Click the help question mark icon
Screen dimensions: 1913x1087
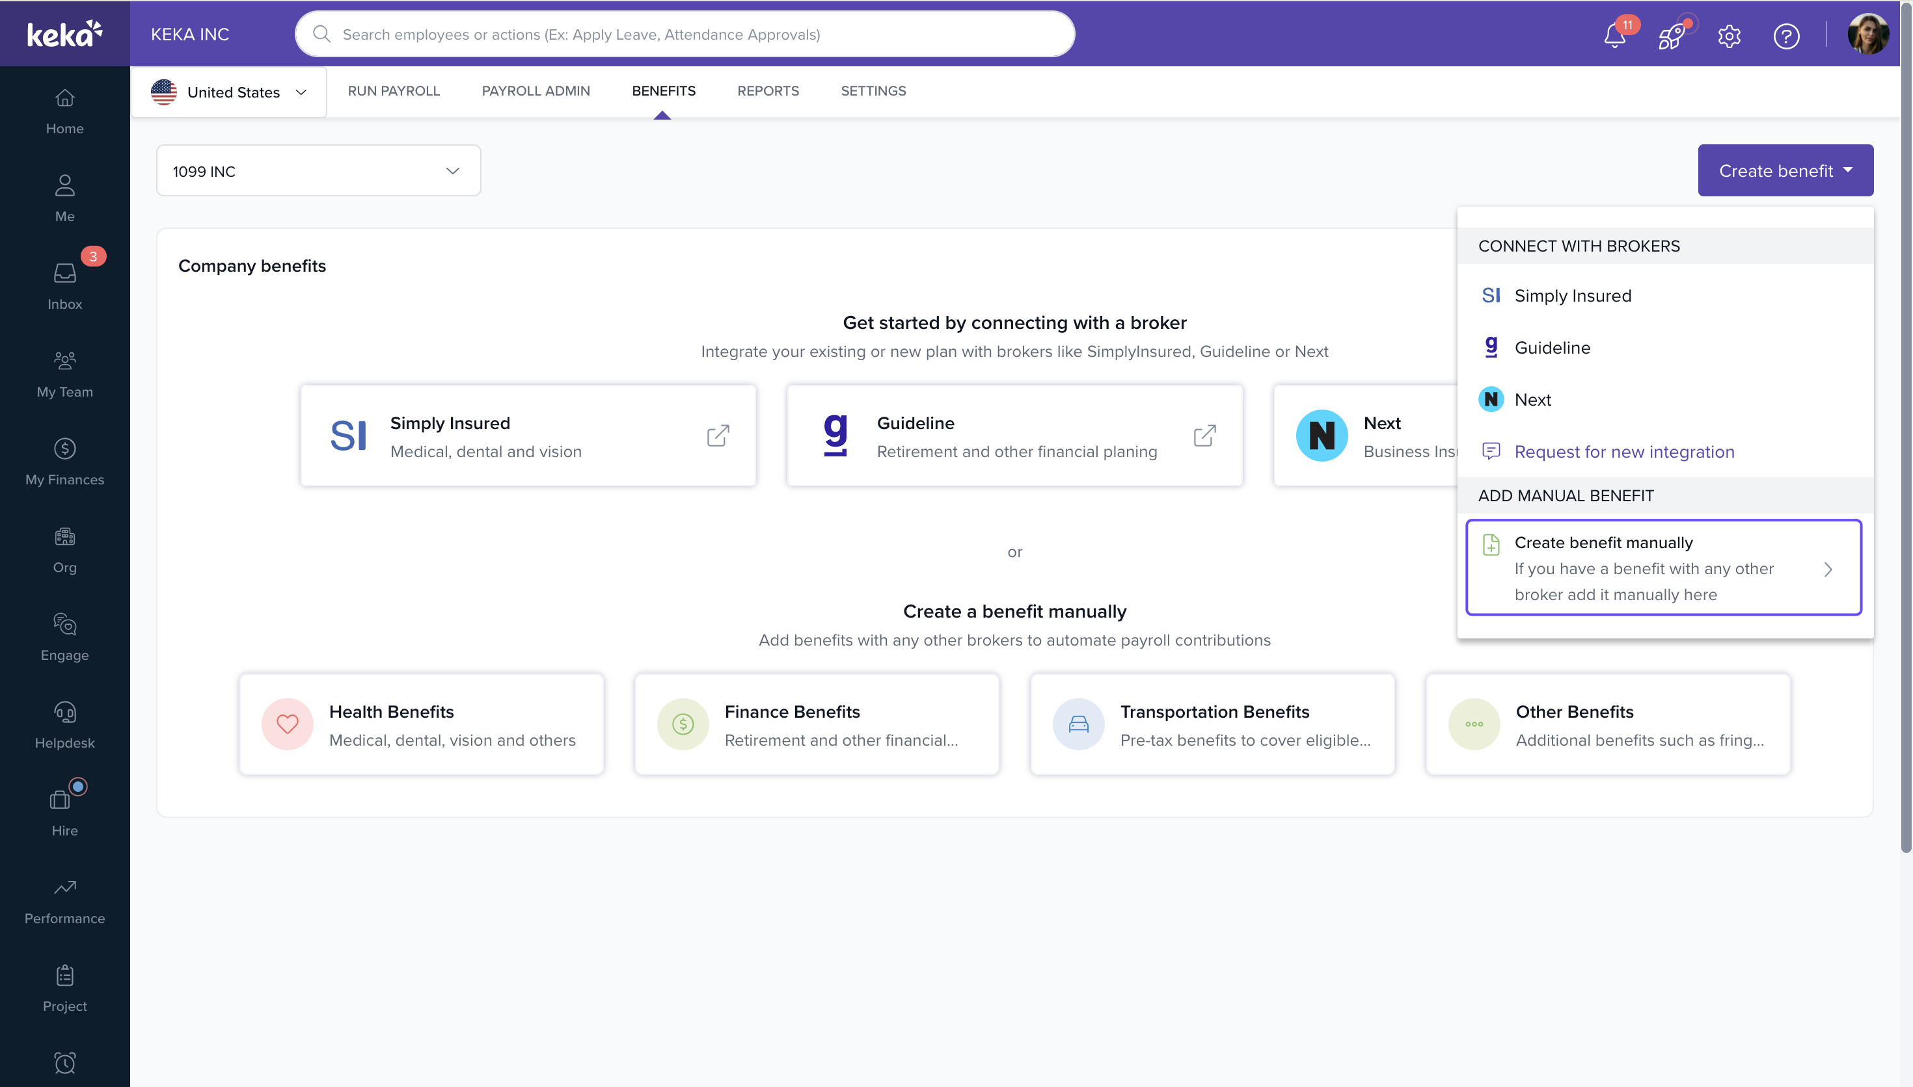point(1786,35)
